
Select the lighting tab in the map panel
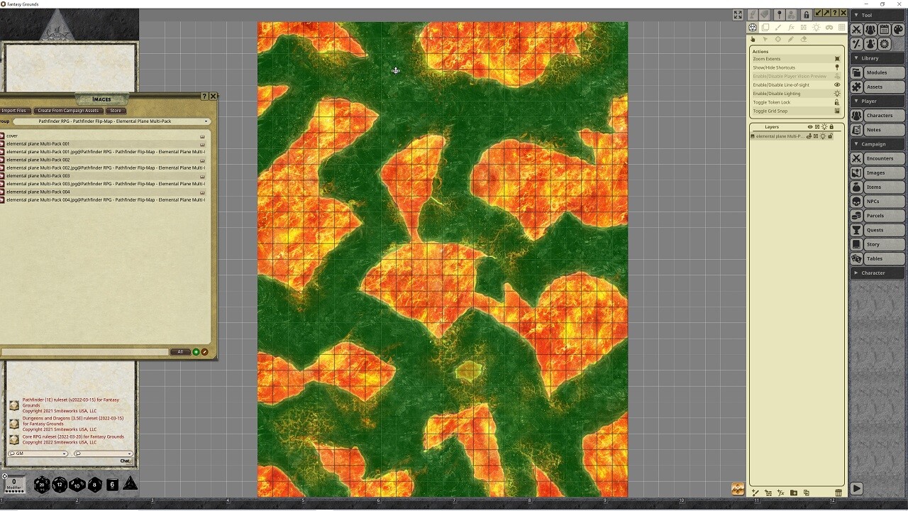(816, 28)
